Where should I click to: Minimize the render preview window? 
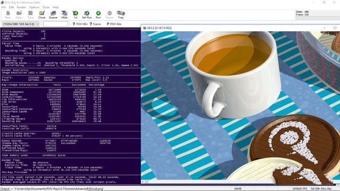point(325,28)
